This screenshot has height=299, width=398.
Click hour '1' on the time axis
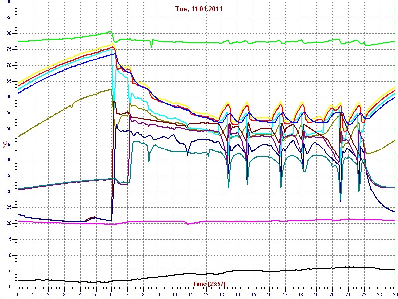point(33,294)
